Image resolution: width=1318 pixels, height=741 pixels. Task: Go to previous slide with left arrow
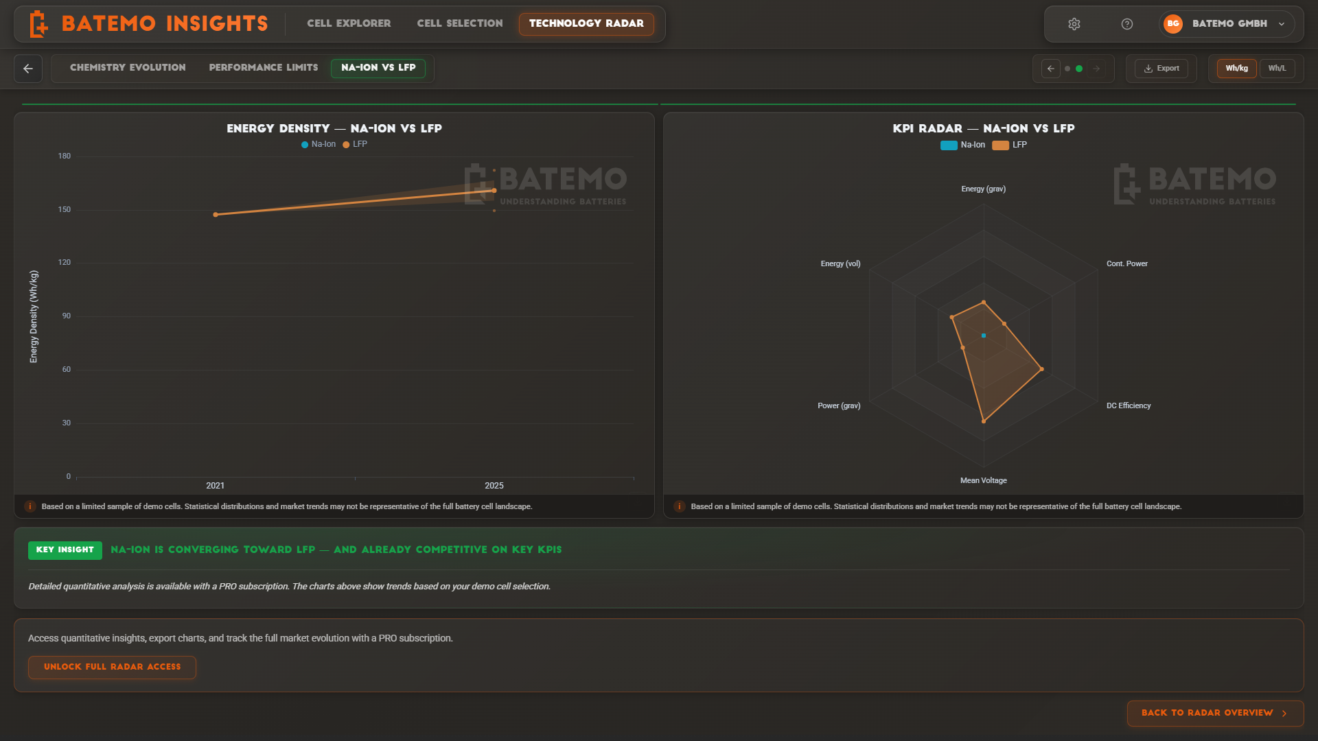1050,69
